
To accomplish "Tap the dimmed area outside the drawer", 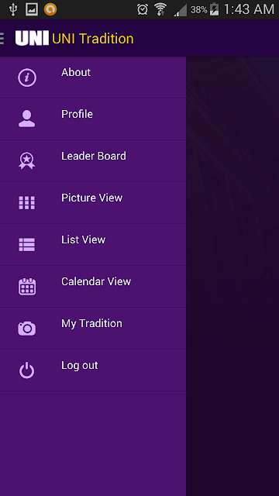I will [232, 276].
